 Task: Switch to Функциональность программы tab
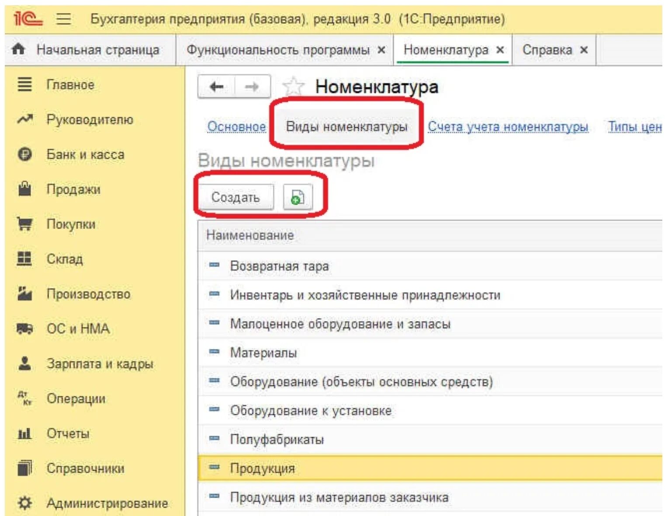(284, 50)
